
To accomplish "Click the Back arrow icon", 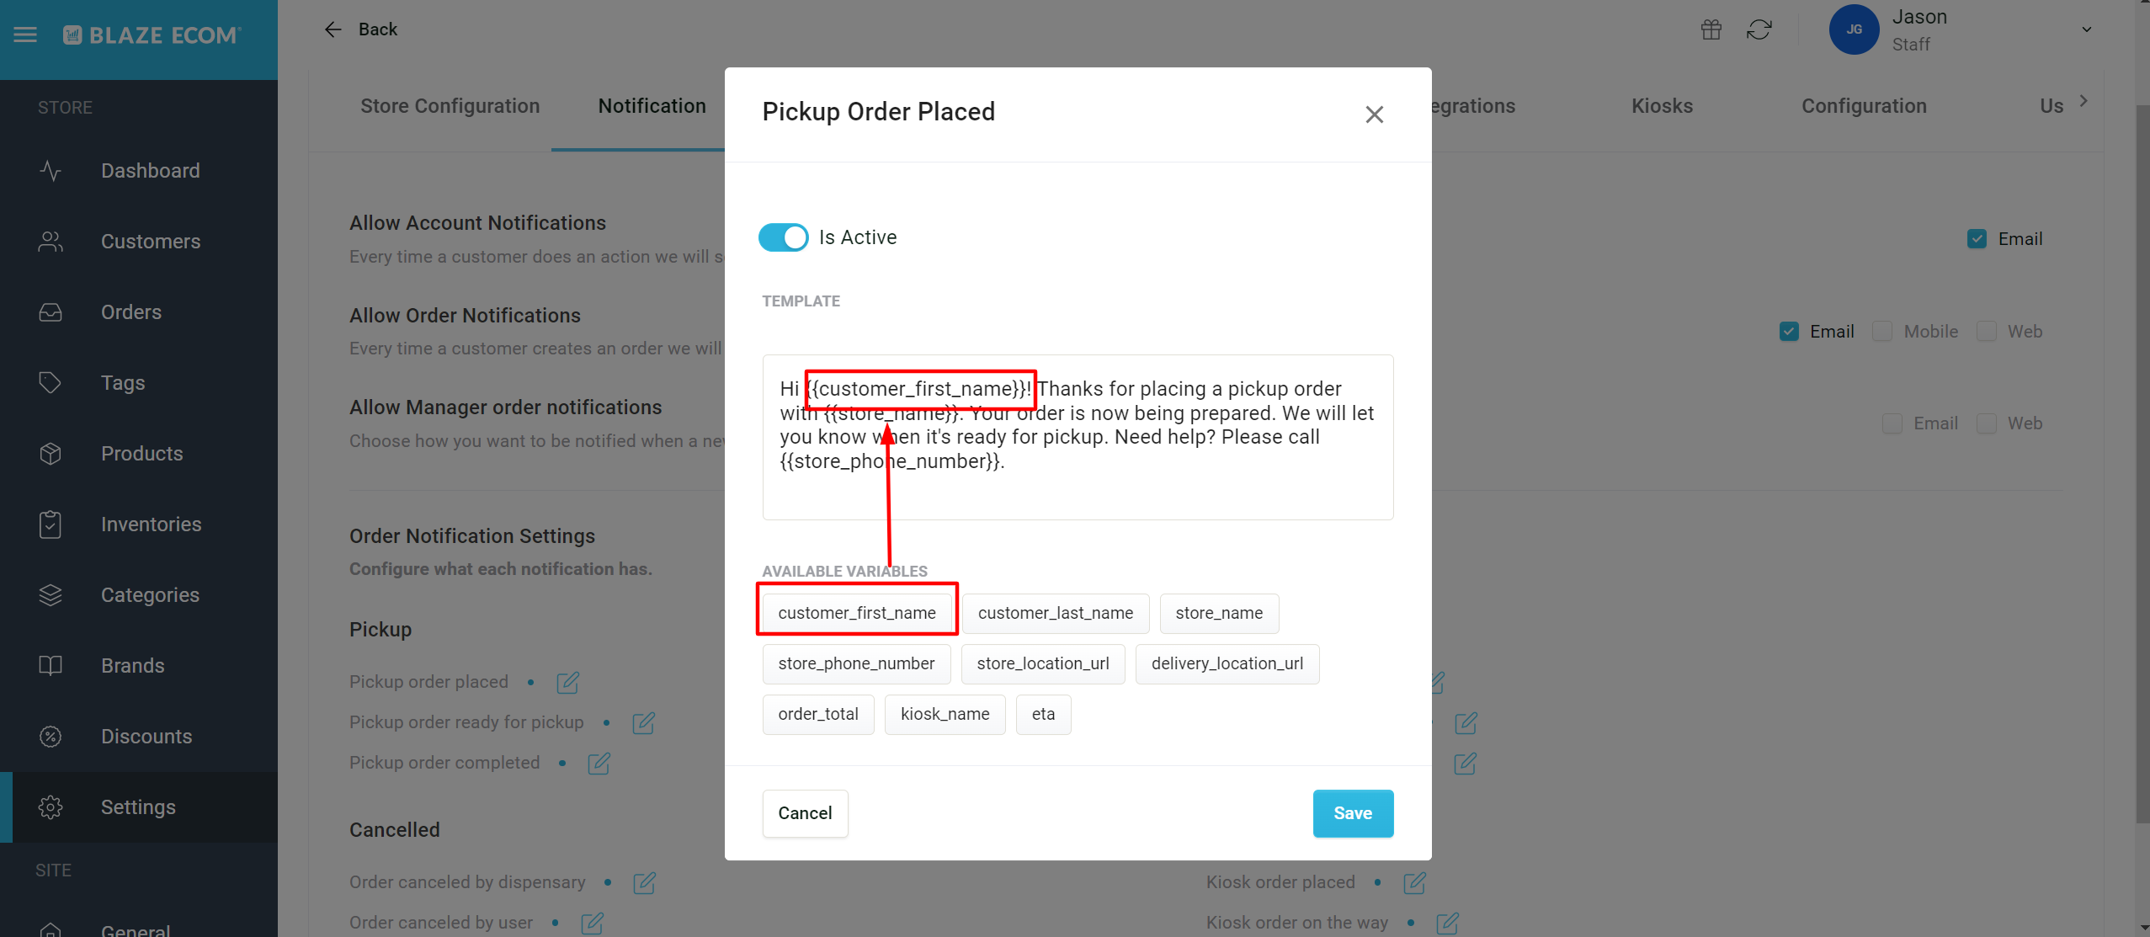I will tap(333, 29).
